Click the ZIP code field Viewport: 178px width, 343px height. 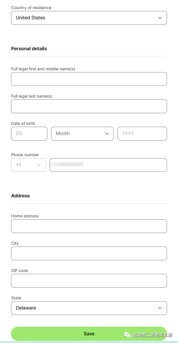[89, 281]
